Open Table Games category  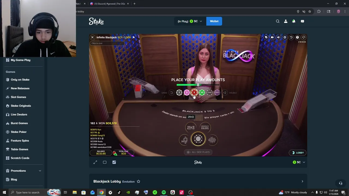point(19,149)
